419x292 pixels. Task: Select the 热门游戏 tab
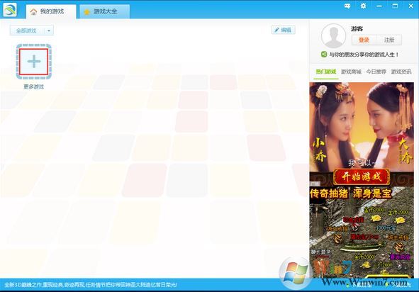[325, 72]
